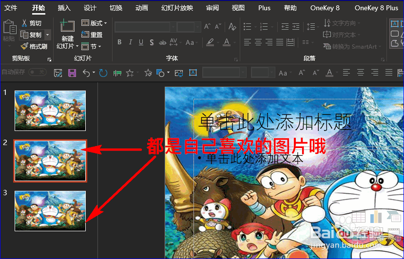Click the text box icon in quick toolbar
404x259 pixels.
[193, 73]
